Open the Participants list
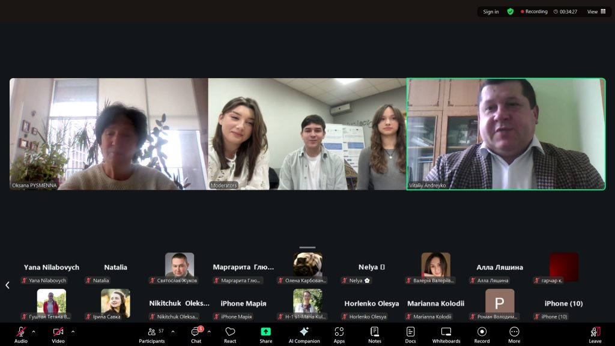 coord(152,335)
